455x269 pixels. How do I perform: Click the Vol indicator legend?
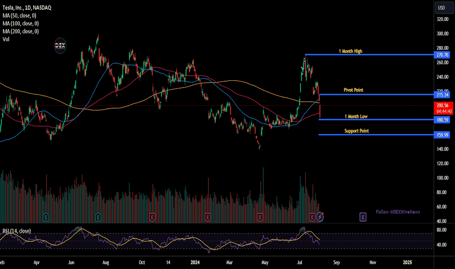click(x=6, y=39)
